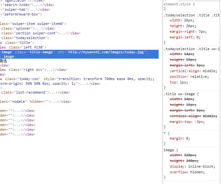Click the 精选 text node
The image size is (221, 184).
3,61
